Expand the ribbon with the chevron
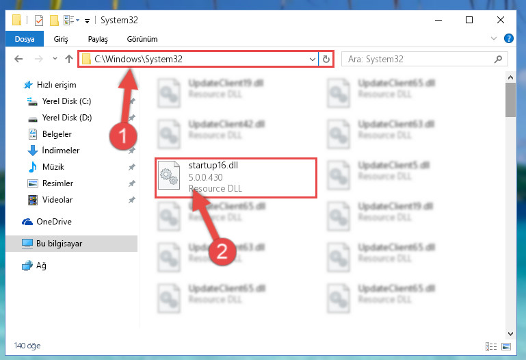 coord(493,38)
